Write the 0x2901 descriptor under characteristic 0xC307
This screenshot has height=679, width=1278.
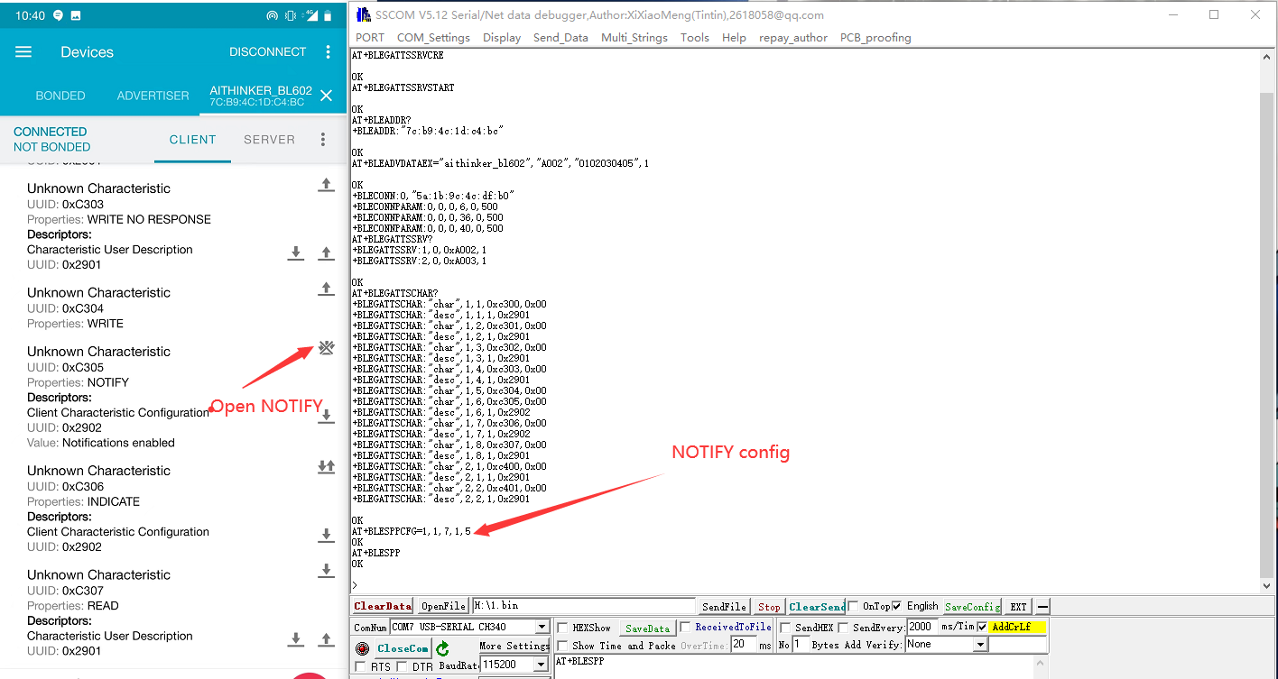(327, 639)
